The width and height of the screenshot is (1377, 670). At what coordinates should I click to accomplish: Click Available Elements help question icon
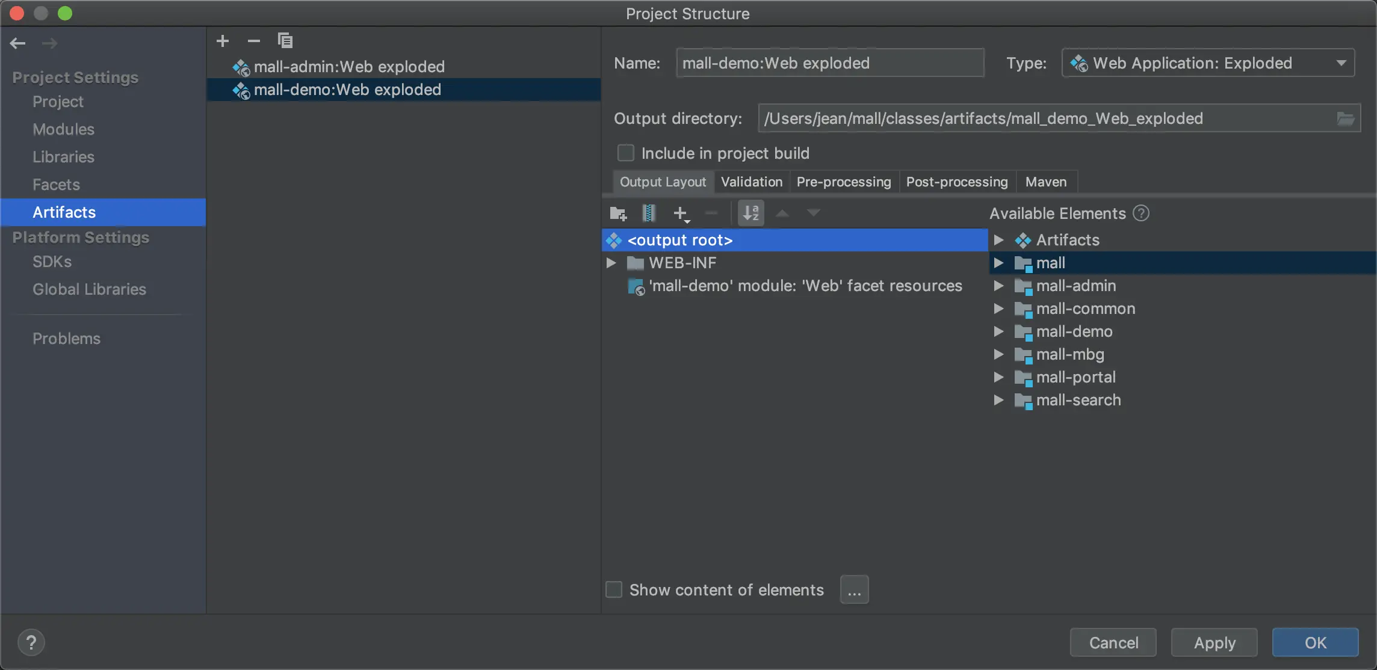(1141, 213)
